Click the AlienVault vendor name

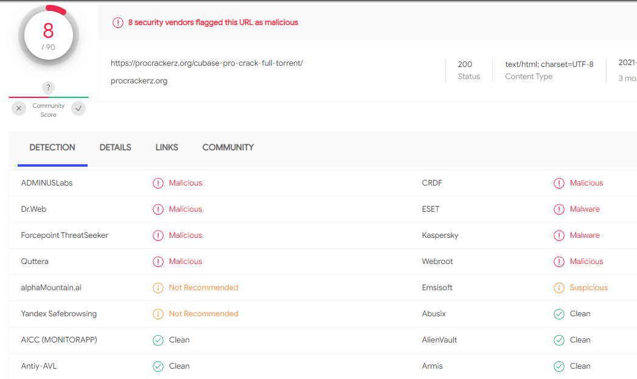[439, 339]
